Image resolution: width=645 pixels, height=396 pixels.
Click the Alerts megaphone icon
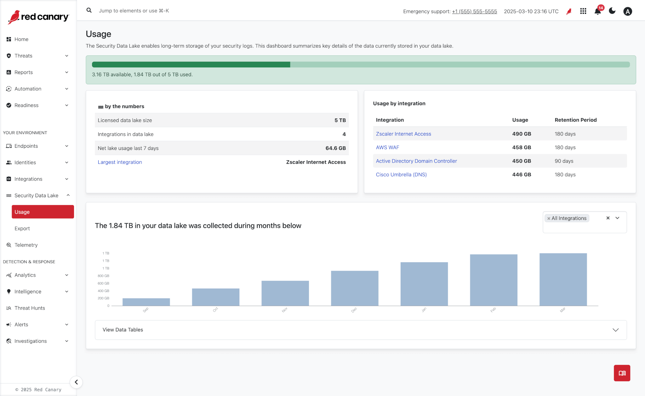point(9,324)
